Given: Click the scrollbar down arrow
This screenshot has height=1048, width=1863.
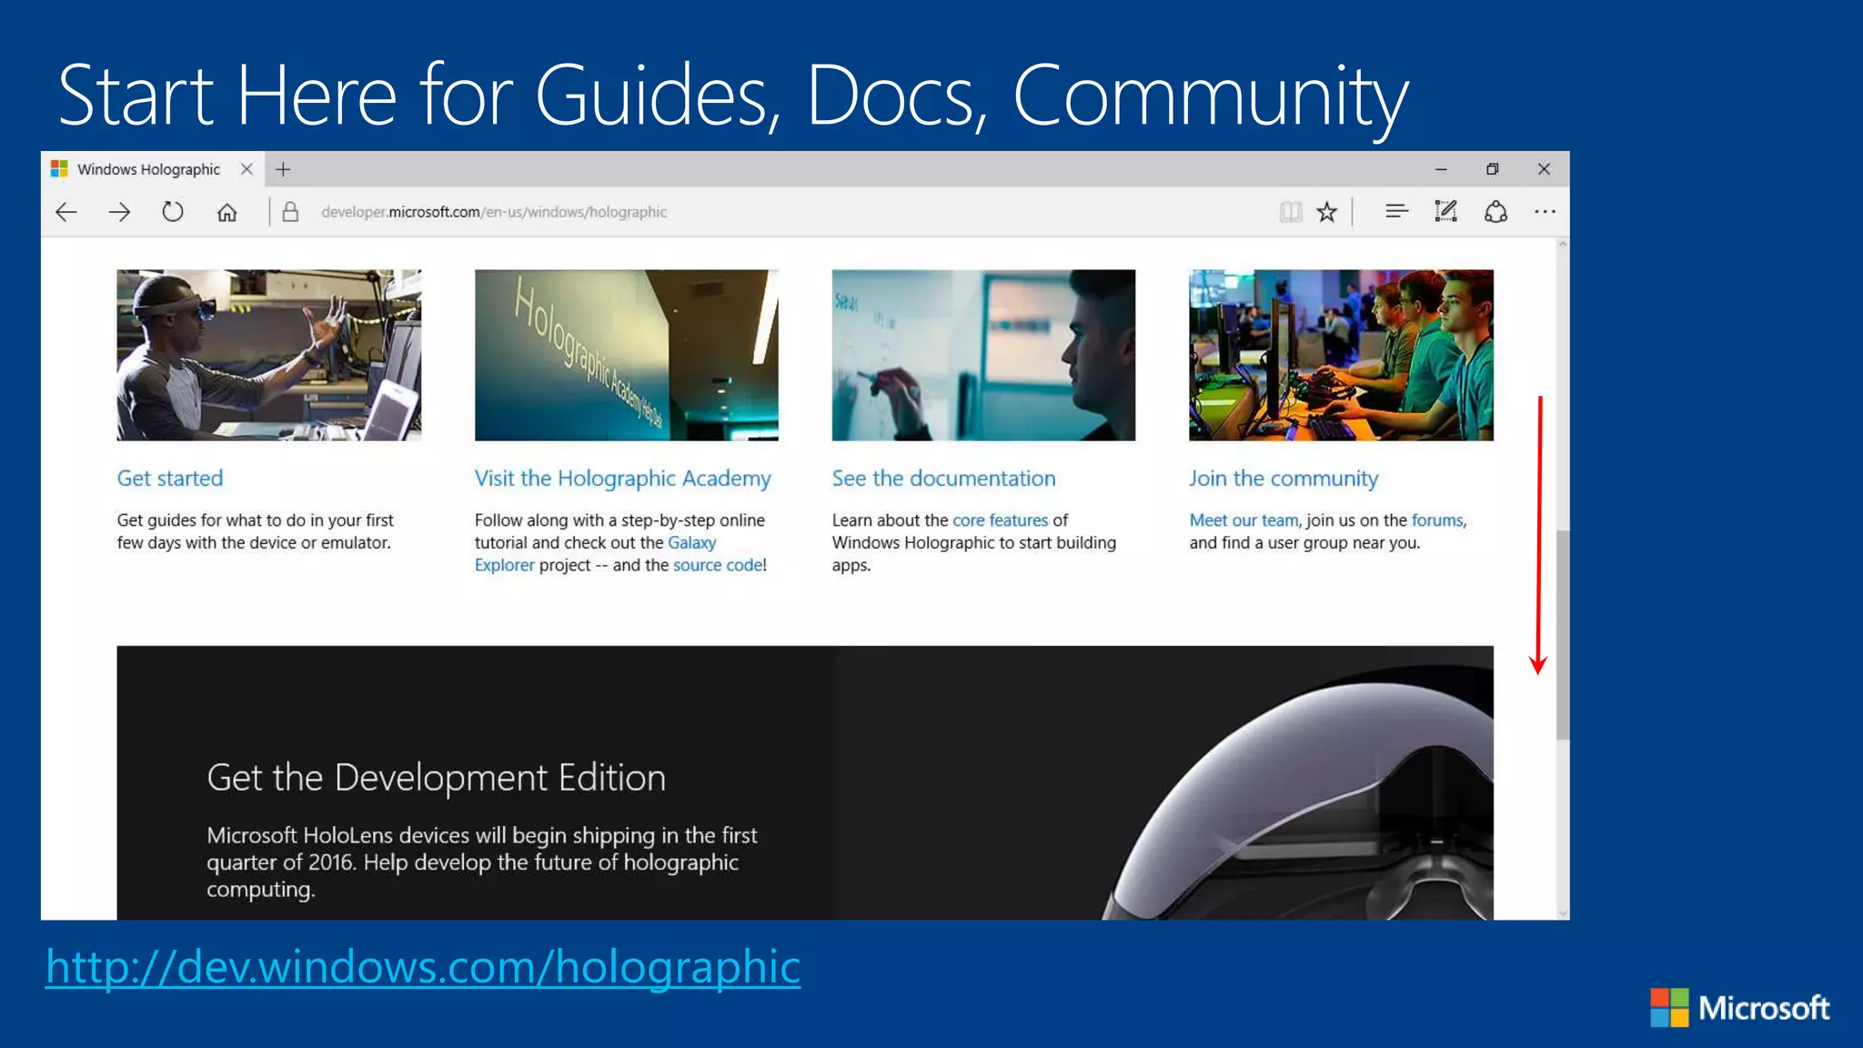Looking at the screenshot, I should point(1563,913).
